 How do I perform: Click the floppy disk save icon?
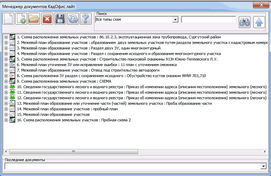point(60,19)
